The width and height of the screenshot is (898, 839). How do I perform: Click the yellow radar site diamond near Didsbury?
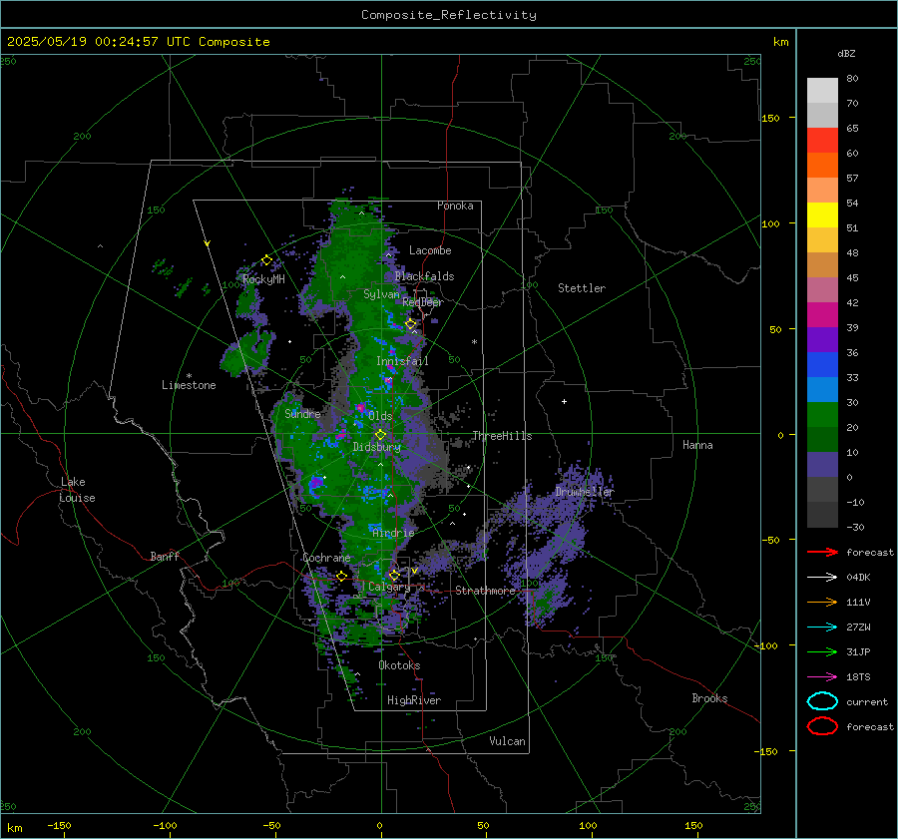(x=380, y=435)
